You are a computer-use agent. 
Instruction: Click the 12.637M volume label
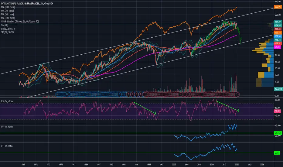pyautogui.click(x=278, y=89)
